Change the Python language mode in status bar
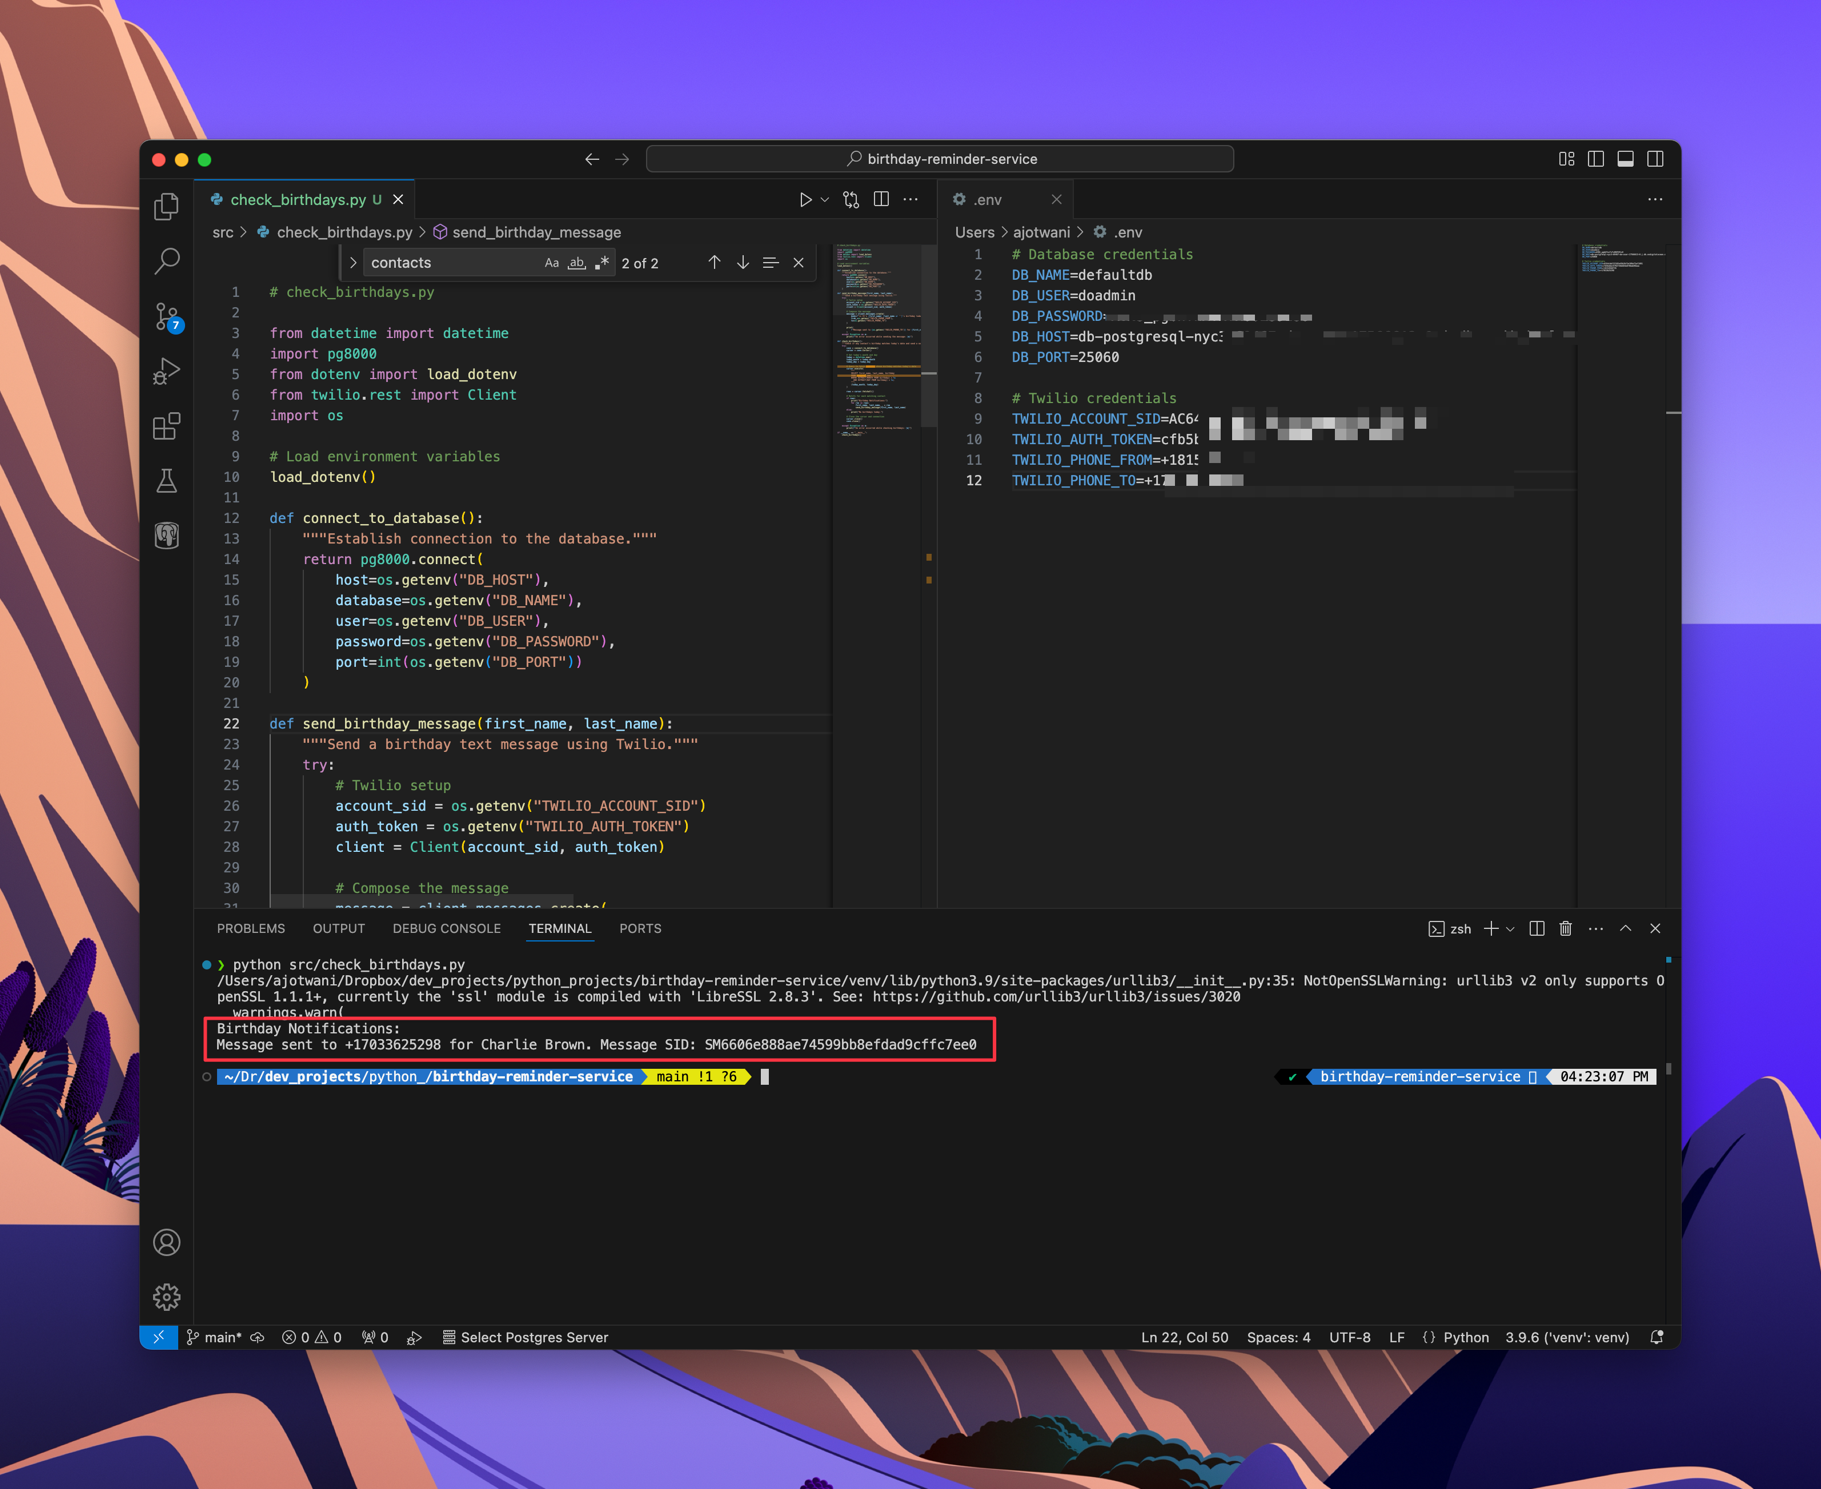Viewport: 1821px width, 1489px height. pos(1466,1337)
